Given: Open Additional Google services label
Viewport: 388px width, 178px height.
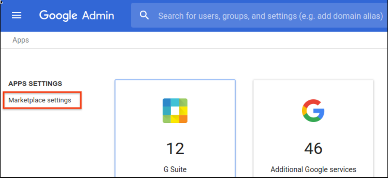Looking at the screenshot, I should tap(313, 169).
